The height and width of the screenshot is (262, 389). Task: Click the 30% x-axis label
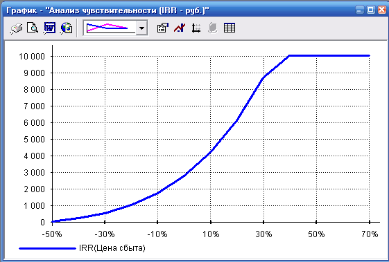click(x=263, y=234)
